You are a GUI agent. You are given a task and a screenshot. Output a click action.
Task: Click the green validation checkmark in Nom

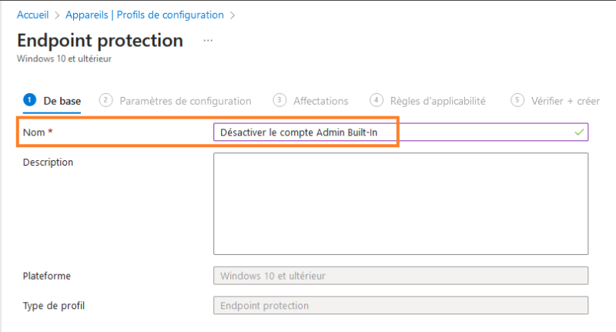(579, 132)
